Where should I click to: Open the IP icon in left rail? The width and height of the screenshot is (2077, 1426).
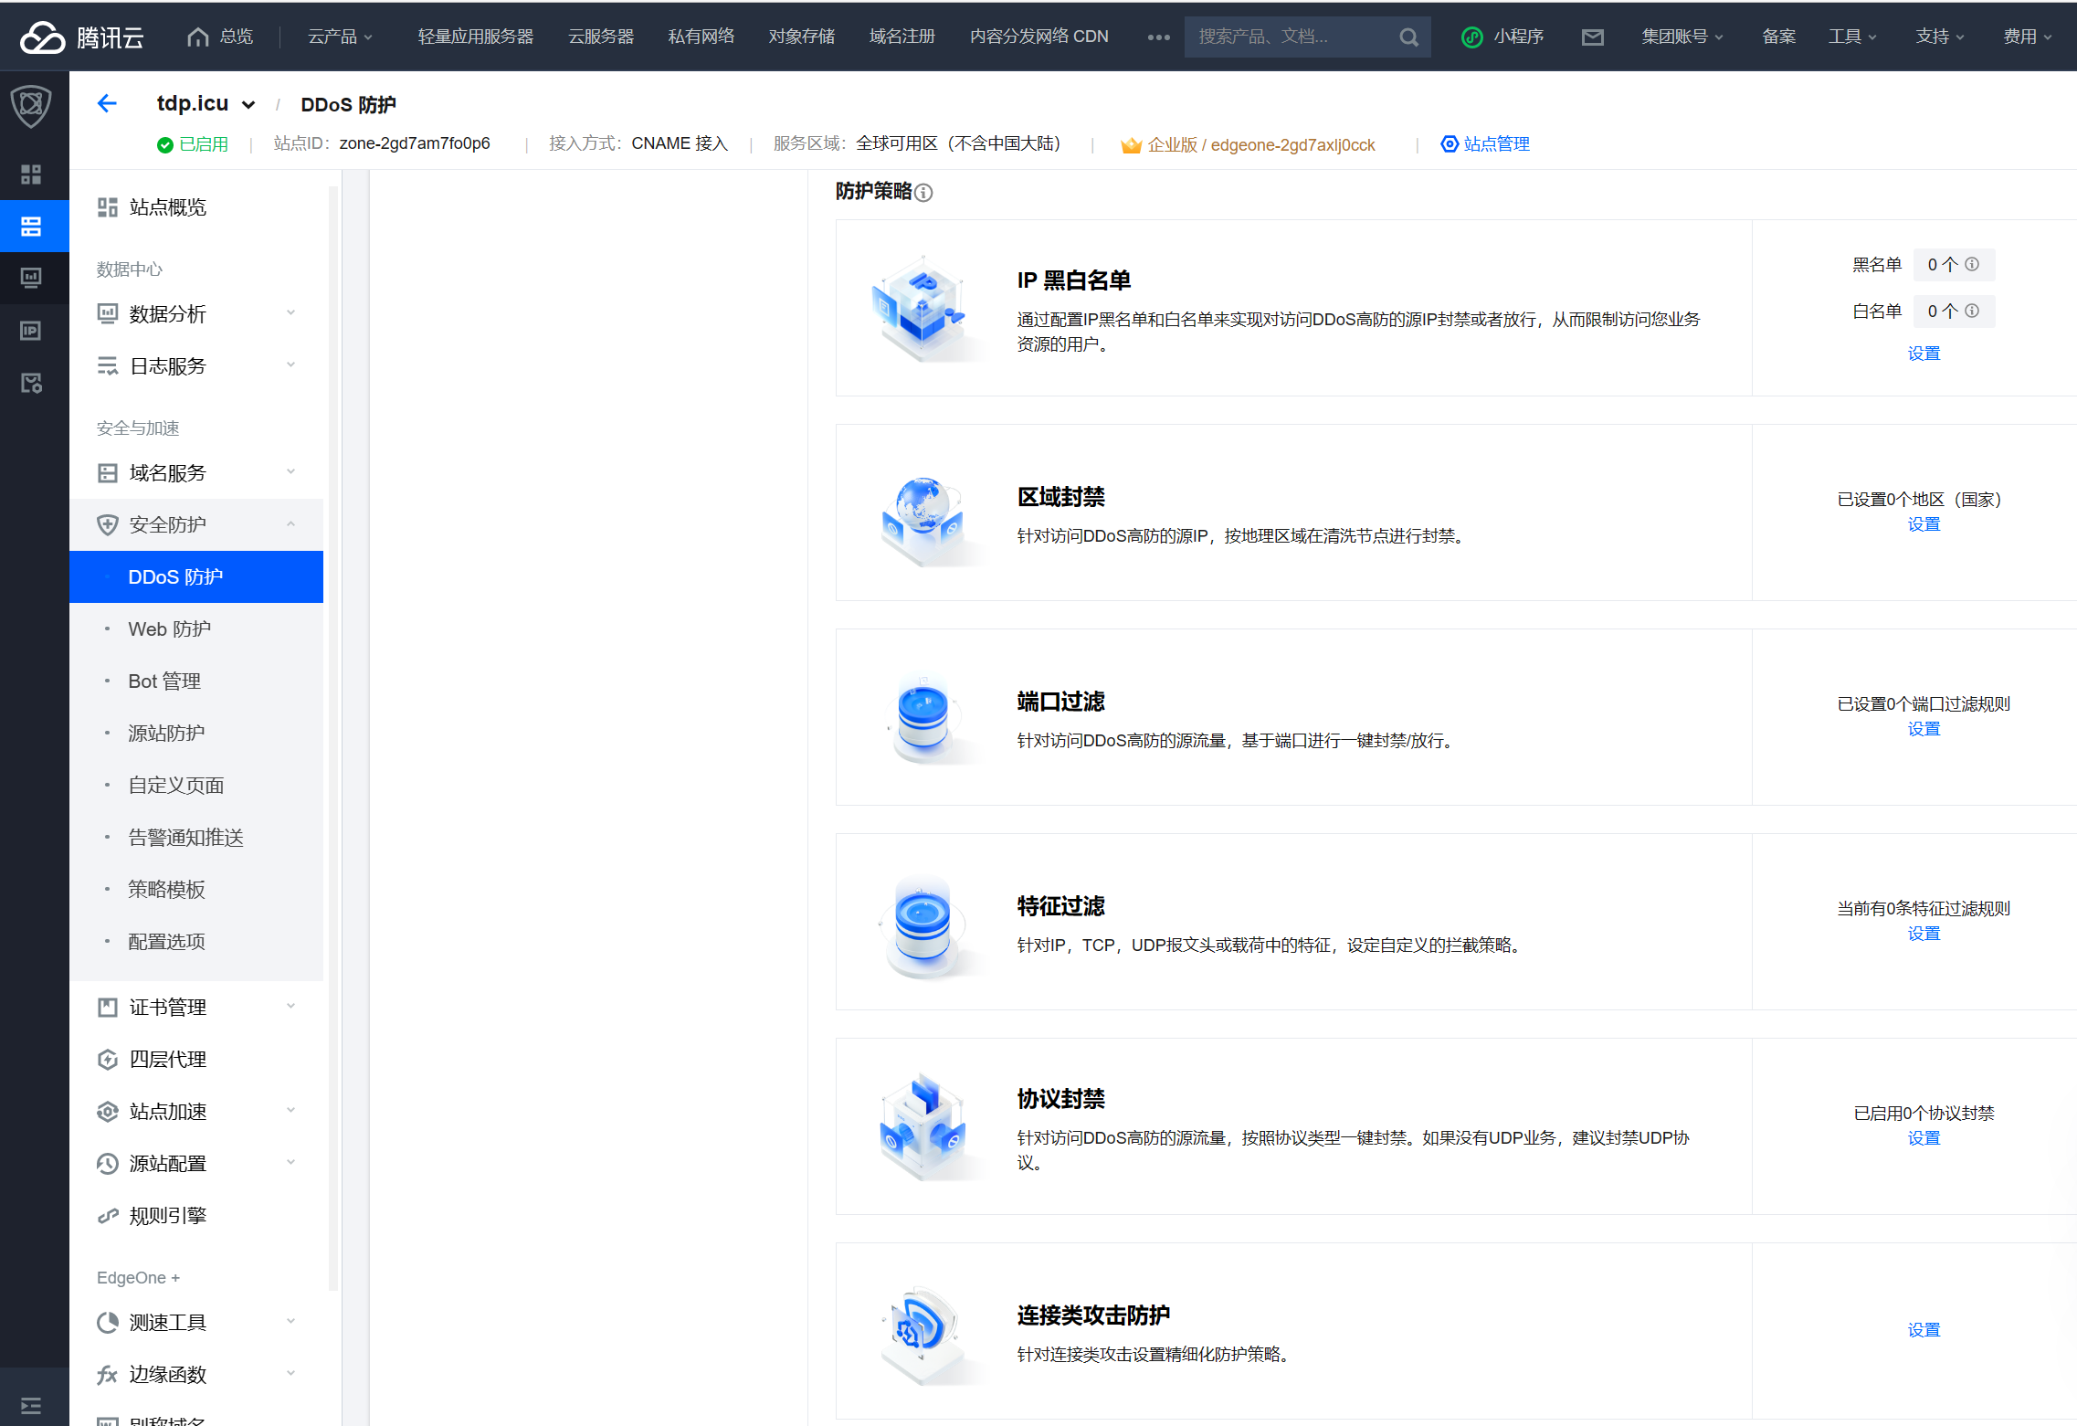(x=31, y=330)
